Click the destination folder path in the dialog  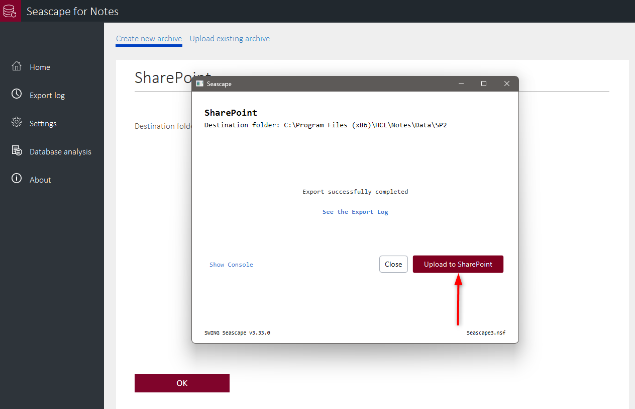click(x=365, y=125)
